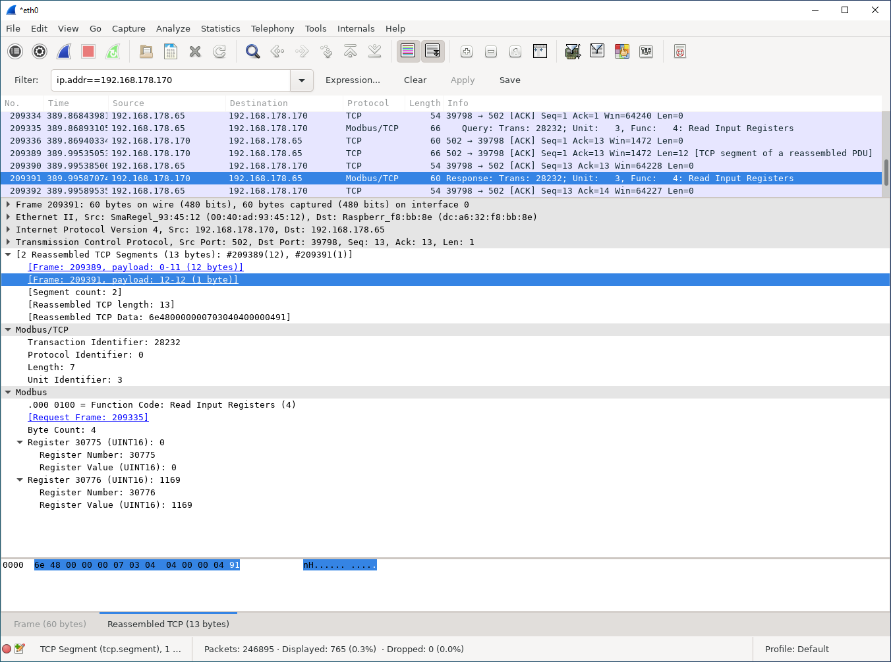The width and height of the screenshot is (891, 662).
Task: Click into the display filter input field
Action: pyautogui.click(x=170, y=80)
